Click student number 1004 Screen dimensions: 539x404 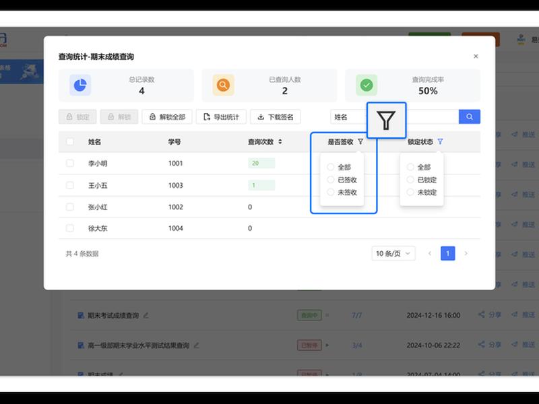tap(176, 228)
